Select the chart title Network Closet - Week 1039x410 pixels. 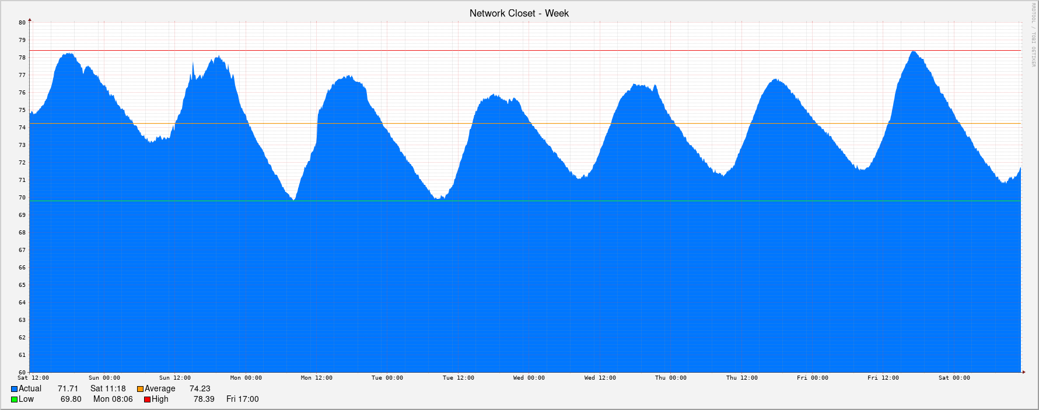[519, 13]
